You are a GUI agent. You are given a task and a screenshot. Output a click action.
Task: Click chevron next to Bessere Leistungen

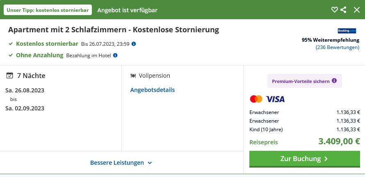150,163
